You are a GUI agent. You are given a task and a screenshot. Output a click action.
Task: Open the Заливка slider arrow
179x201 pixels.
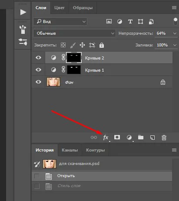pyautogui.click(x=175, y=45)
